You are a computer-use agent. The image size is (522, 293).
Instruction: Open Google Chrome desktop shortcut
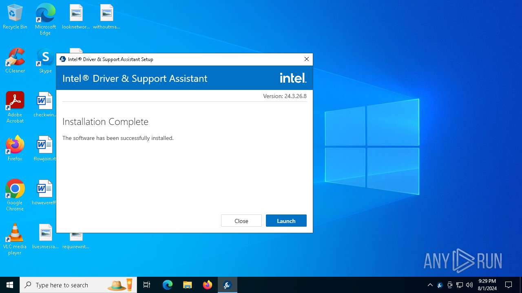(15, 195)
